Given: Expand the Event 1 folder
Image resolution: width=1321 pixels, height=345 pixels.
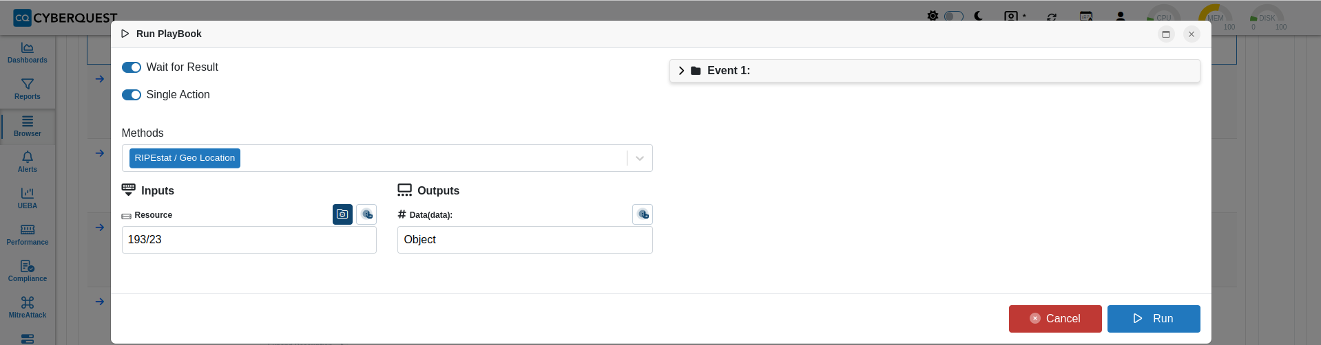Looking at the screenshot, I should point(681,71).
